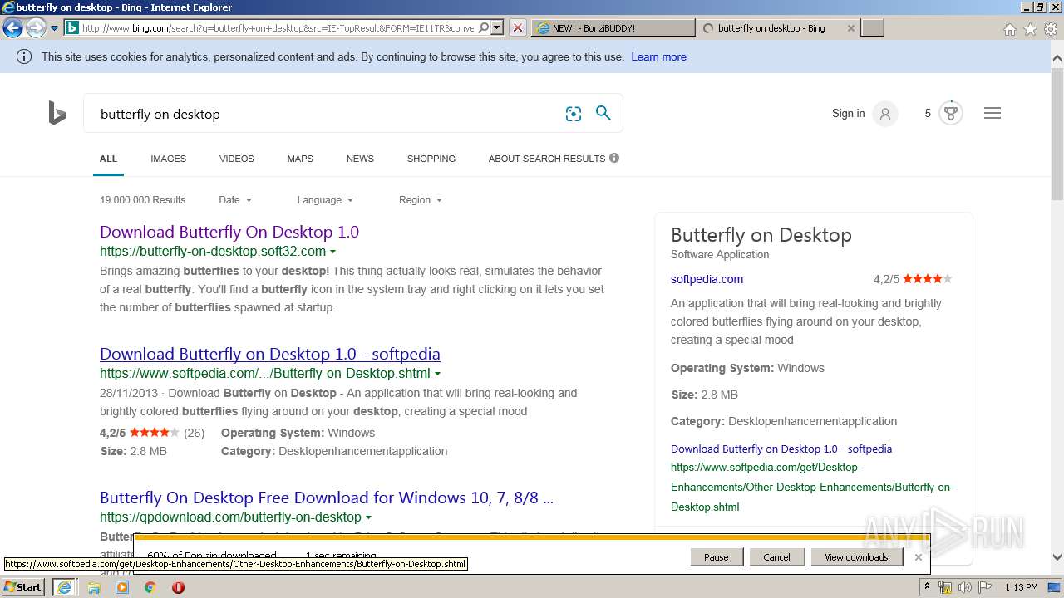Expand the soft32.com URL dropdown arrow
1064x598 pixels.
coord(333,252)
